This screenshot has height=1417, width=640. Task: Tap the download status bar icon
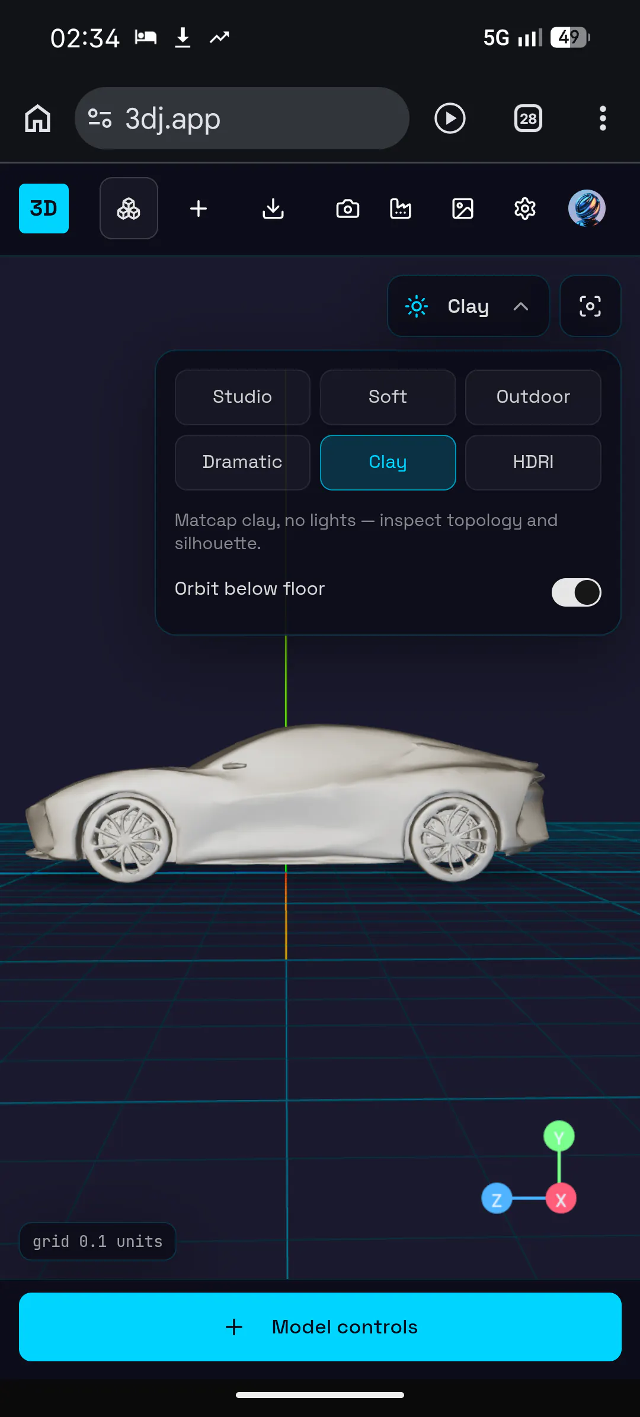coord(183,38)
